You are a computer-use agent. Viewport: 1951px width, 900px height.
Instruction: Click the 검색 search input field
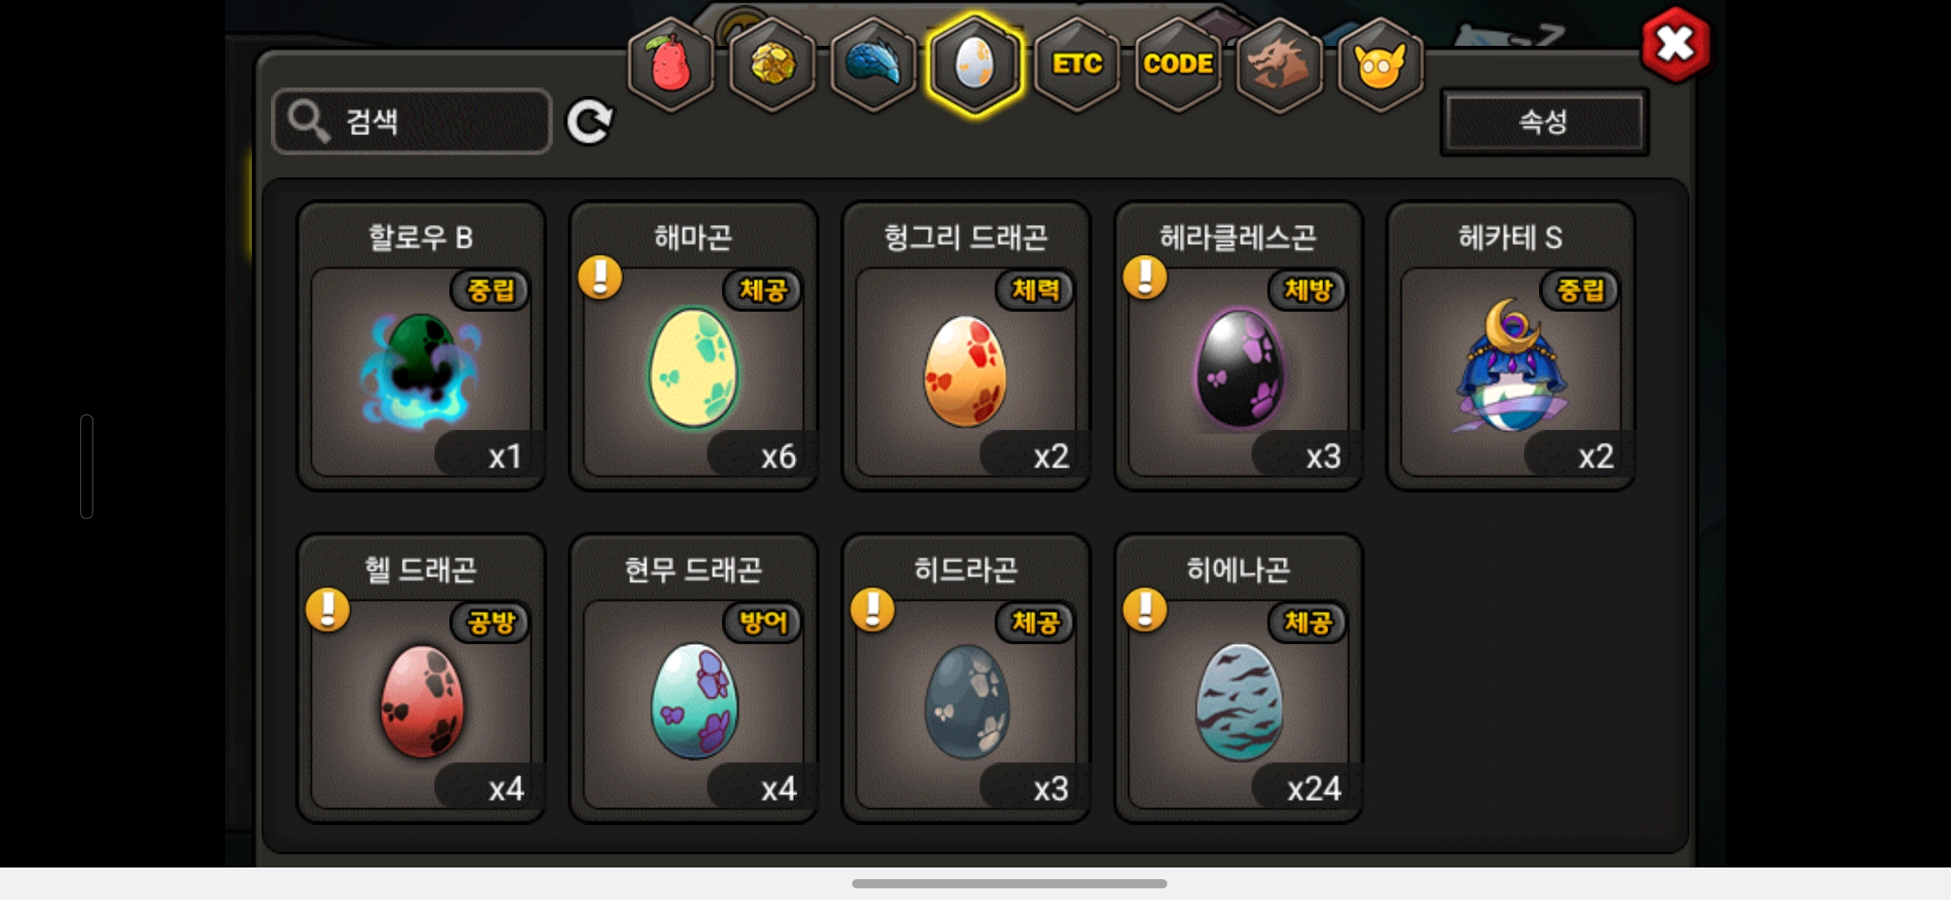click(x=412, y=122)
